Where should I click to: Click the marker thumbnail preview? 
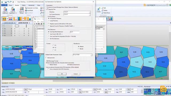point(157,91)
